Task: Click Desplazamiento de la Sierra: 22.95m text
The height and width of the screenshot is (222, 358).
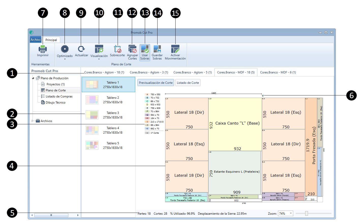Action: pyautogui.click(x=222, y=214)
